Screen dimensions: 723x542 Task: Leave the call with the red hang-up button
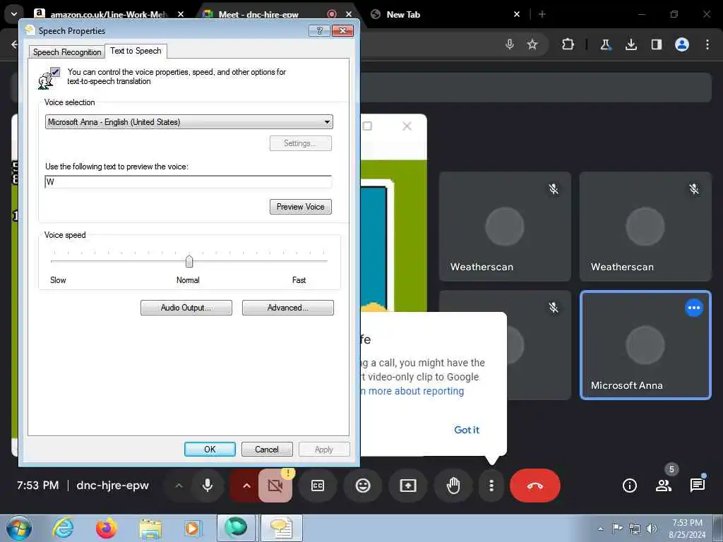535,486
